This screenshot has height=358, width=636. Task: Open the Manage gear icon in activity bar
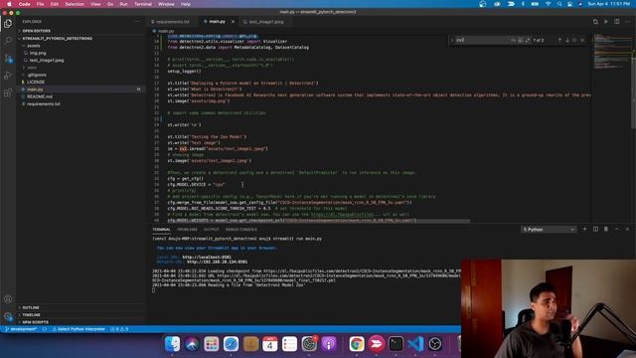[8, 316]
